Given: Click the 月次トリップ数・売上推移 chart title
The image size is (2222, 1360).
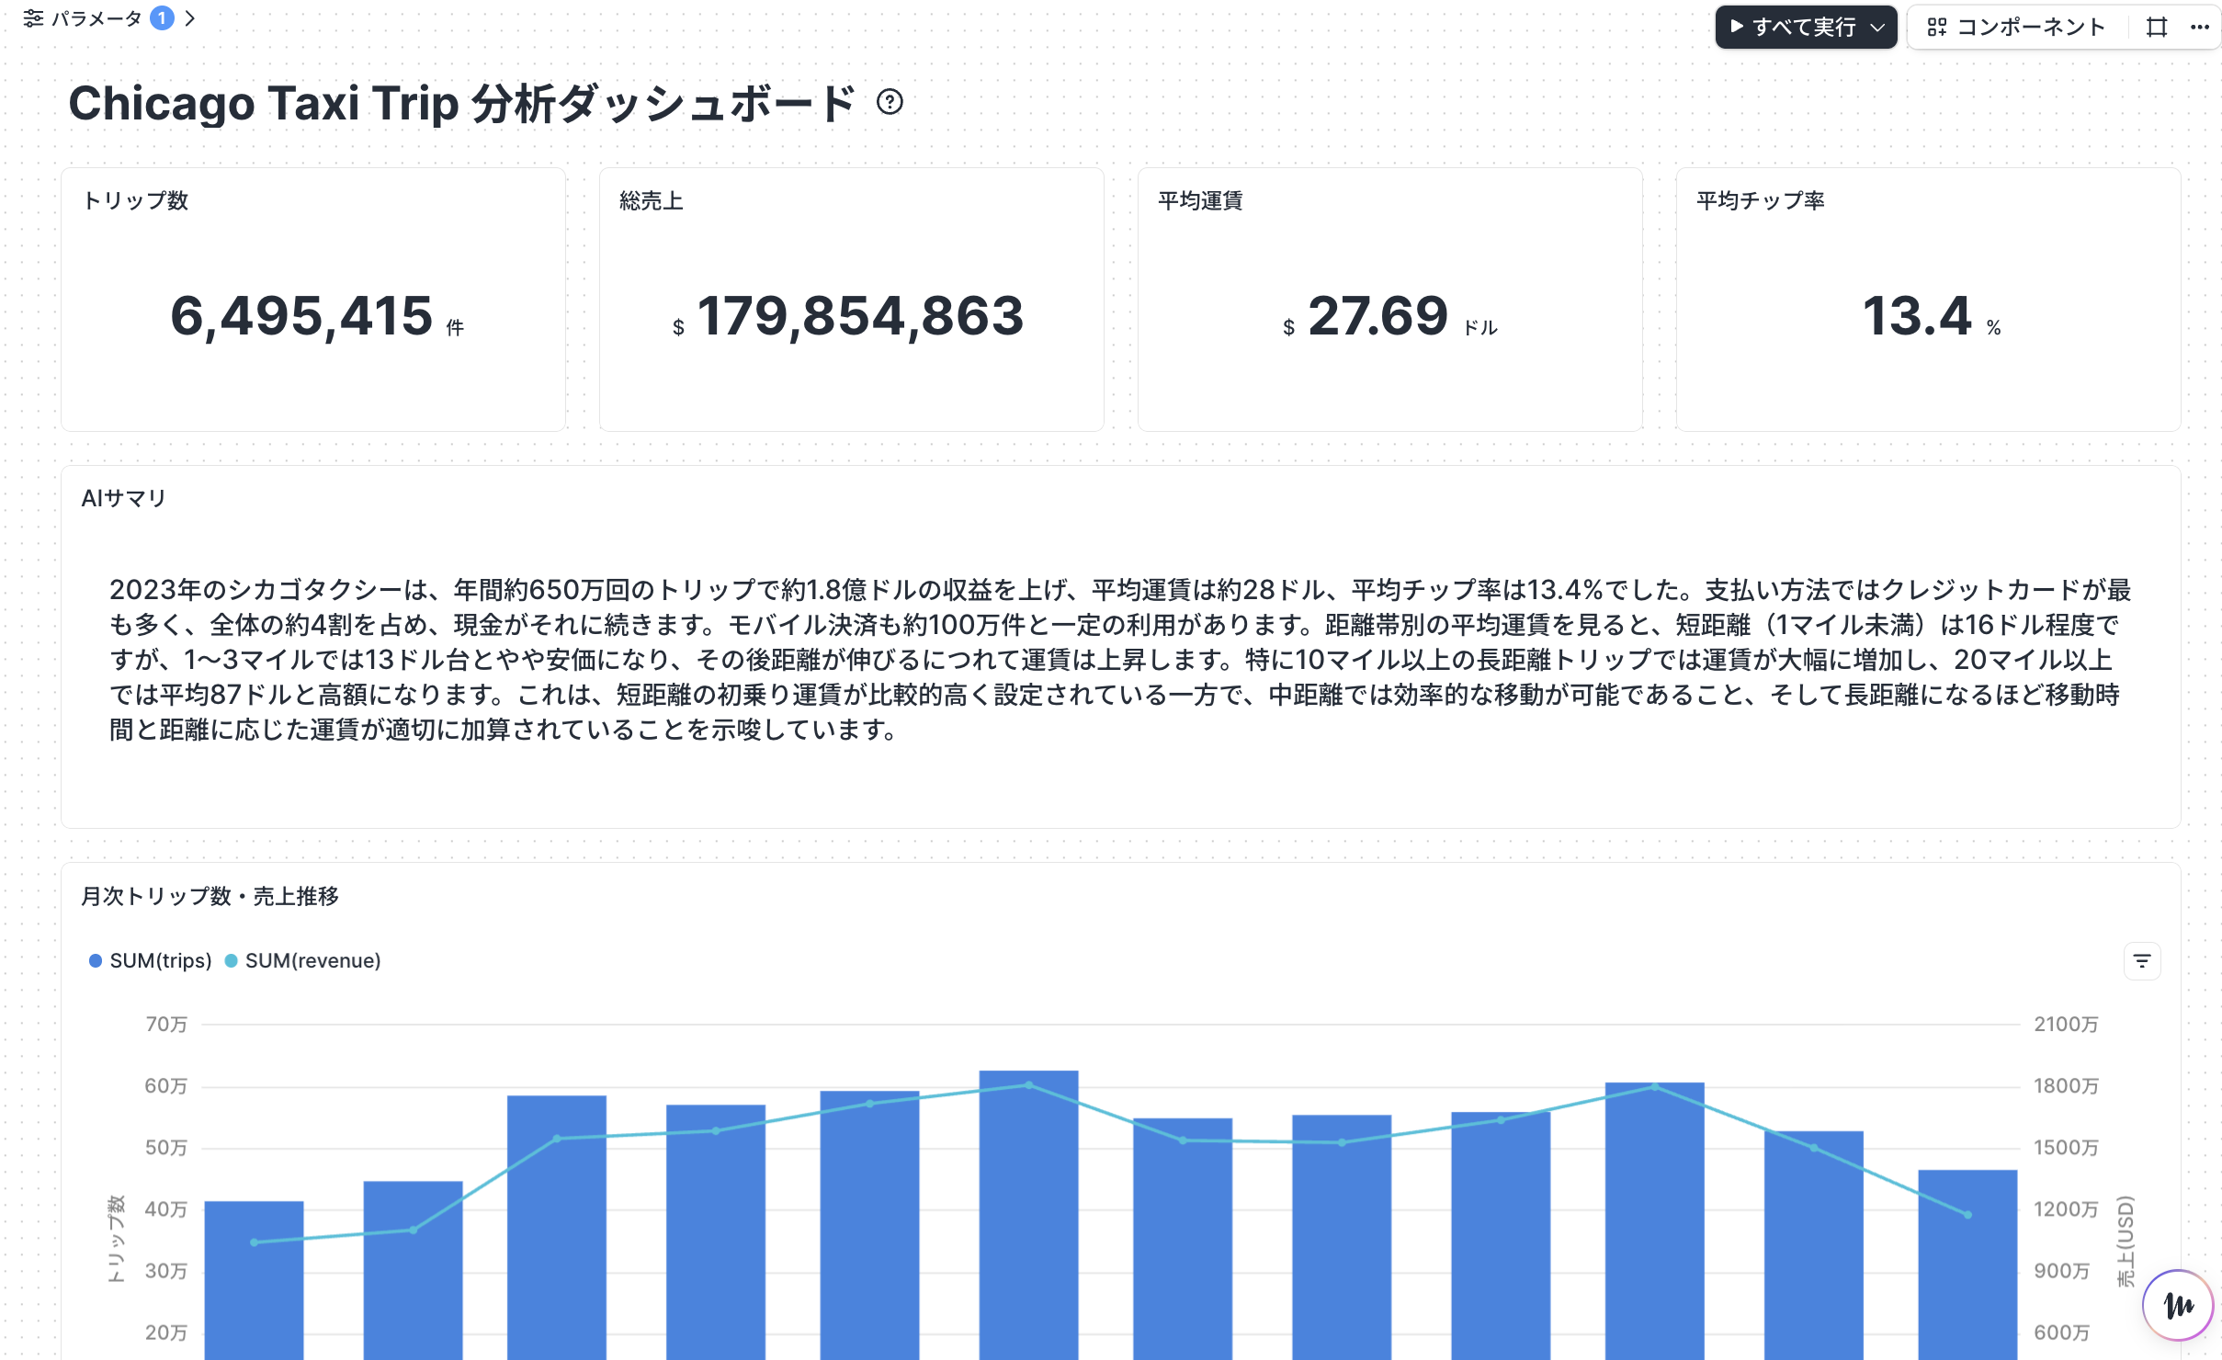Looking at the screenshot, I should 210,896.
